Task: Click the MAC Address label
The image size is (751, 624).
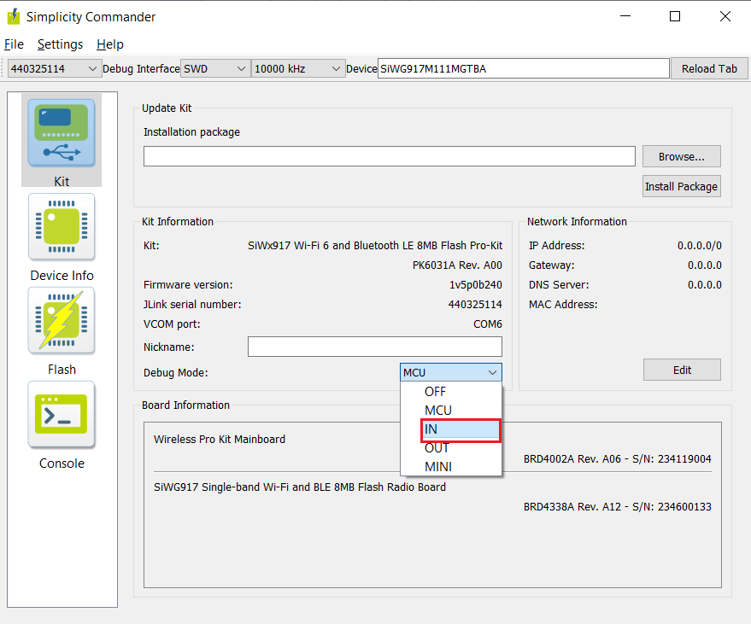Action: click(563, 305)
